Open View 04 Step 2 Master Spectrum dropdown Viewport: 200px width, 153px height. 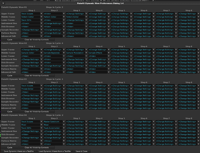click(54, 121)
